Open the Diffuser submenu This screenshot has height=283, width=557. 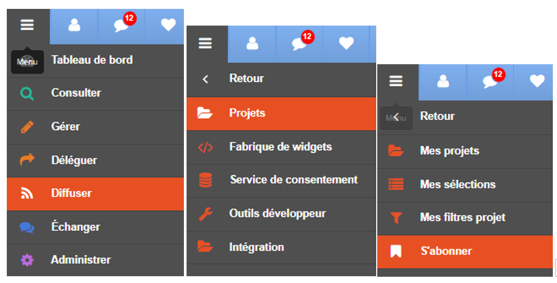click(95, 194)
